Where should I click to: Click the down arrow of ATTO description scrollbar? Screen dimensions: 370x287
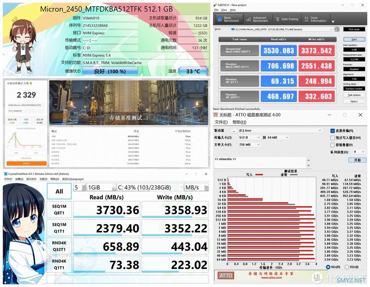[308, 166]
